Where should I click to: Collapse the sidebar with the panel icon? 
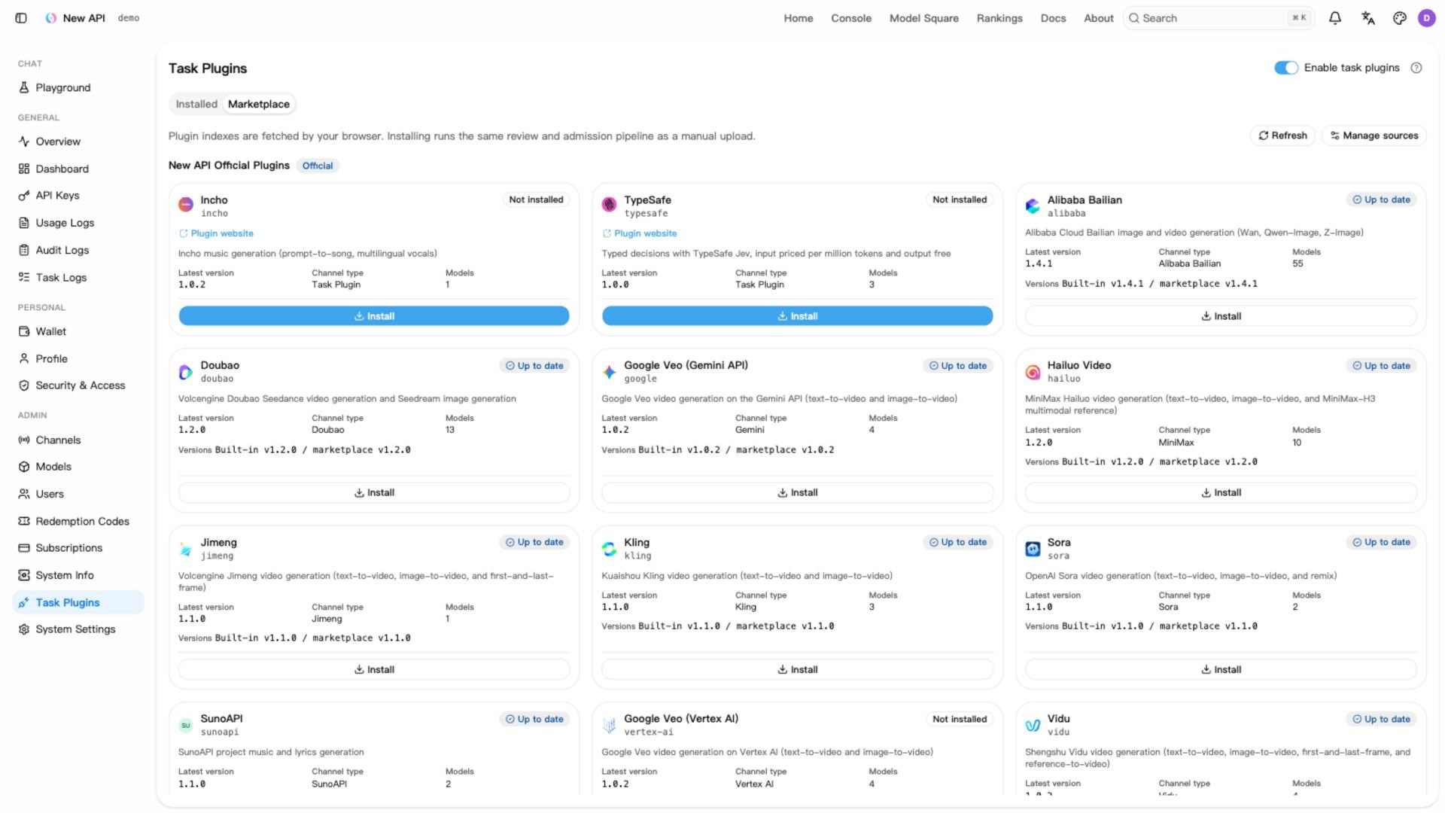coord(21,18)
